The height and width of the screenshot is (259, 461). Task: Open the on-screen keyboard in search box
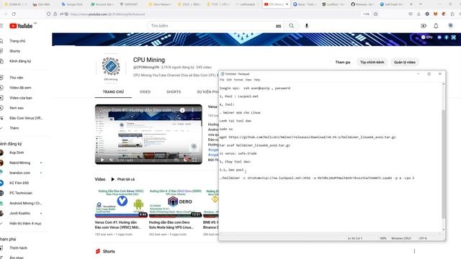tap(279, 26)
